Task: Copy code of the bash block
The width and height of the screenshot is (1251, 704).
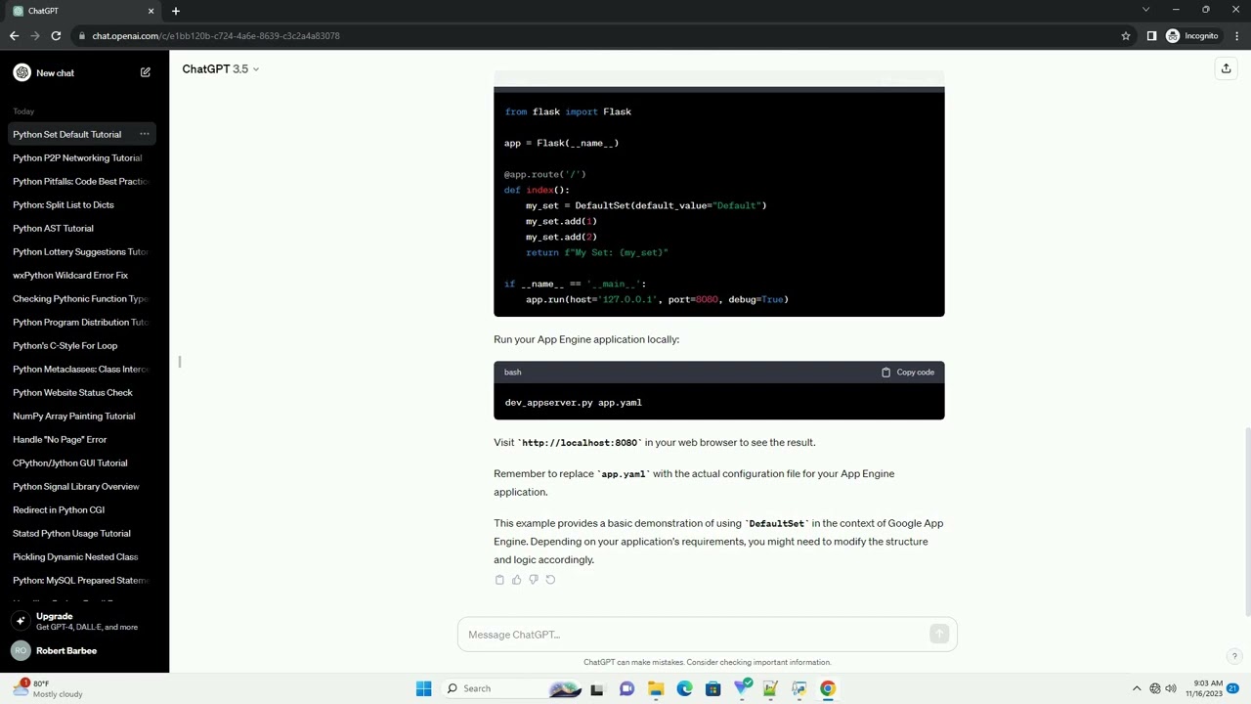Action: pos(908,373)
